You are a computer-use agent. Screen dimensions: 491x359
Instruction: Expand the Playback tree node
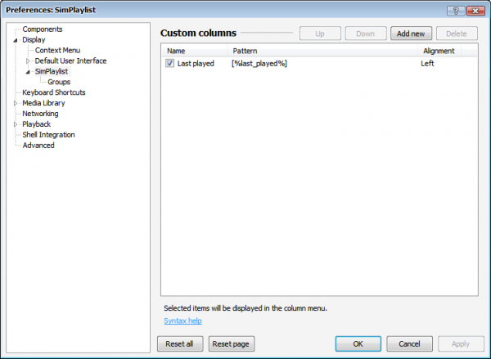pos(16,125)
